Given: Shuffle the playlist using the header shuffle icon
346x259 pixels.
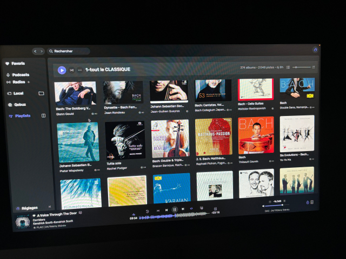Looking at the screenshot, I should [71, 70].
